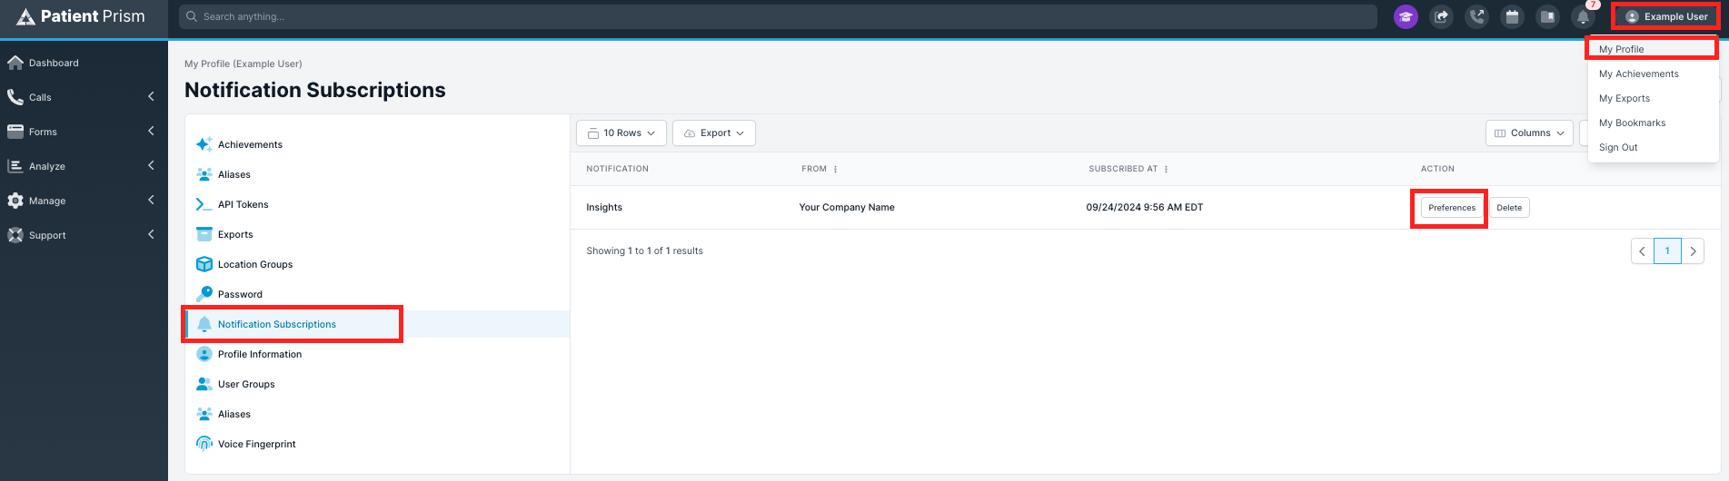The width and height of the screenshot is (1729, 481).
Task: Click the NOTIFICATION column header
Action: click(x=618, y=169)
